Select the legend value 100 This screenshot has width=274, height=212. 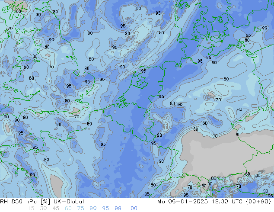point(132,209)
